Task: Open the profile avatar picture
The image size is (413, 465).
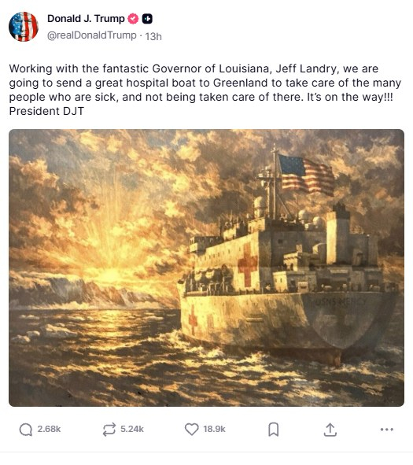Action: (x=24, y=27)
